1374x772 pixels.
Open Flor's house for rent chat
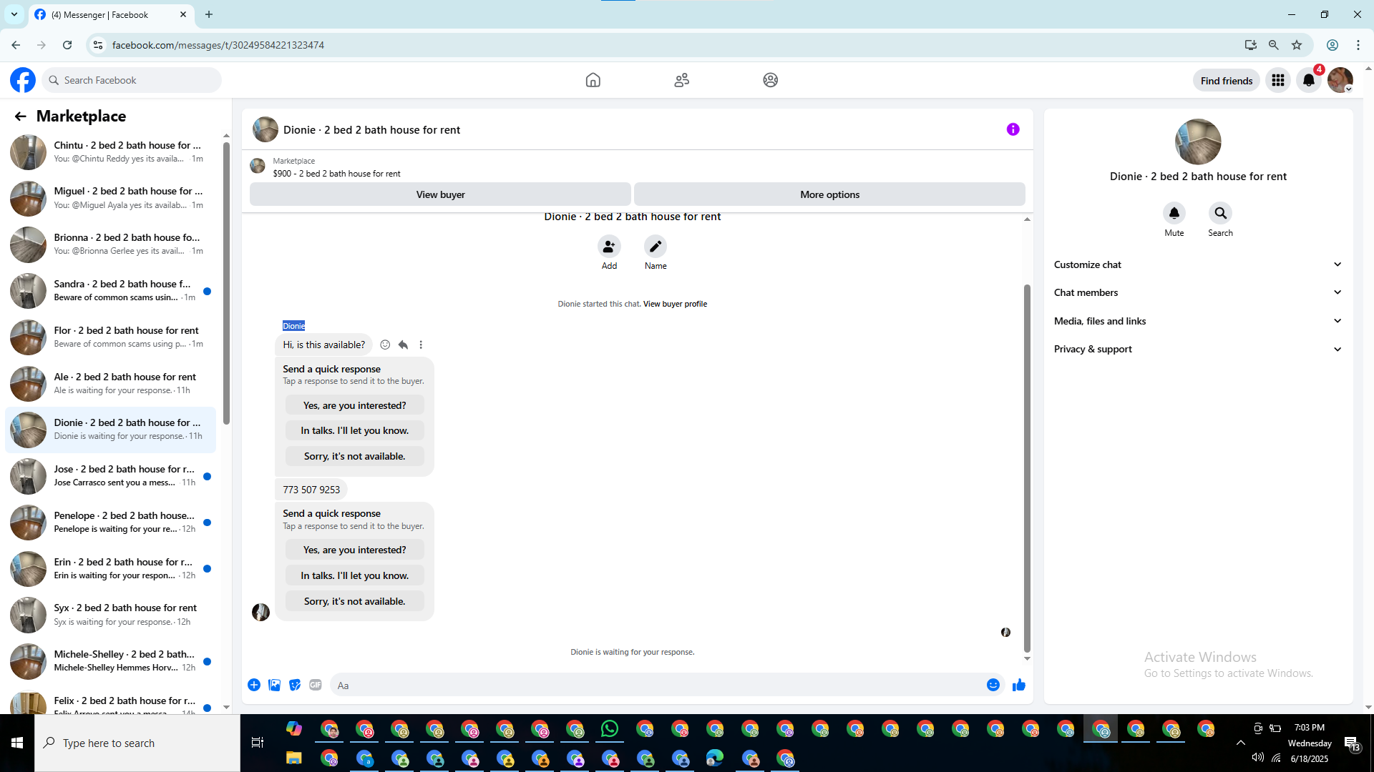(x=111, y=337)
